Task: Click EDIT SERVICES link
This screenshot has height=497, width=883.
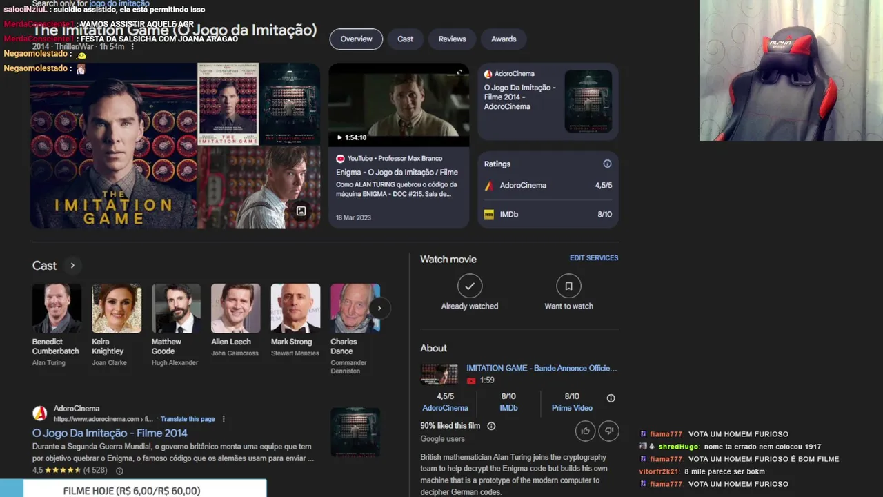Action: point(594,258)
